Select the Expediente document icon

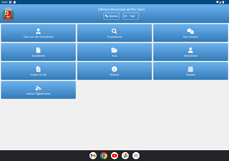[38, 50]
